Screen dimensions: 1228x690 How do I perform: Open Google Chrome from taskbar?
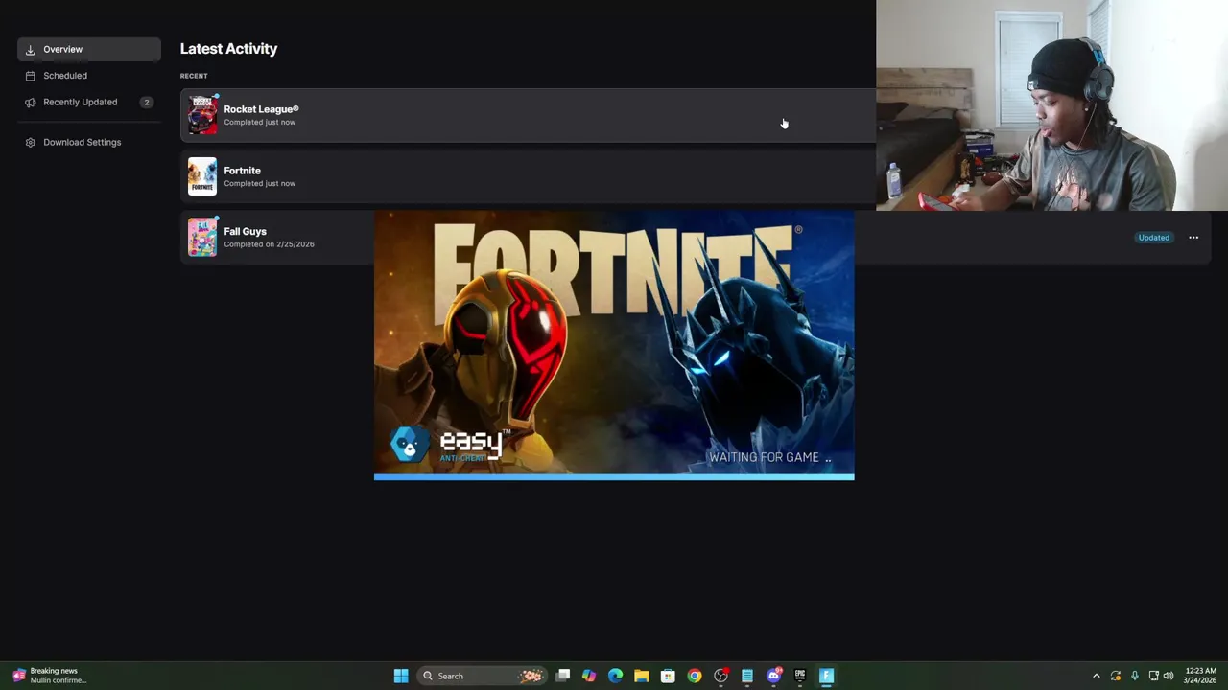click(695, 676)
